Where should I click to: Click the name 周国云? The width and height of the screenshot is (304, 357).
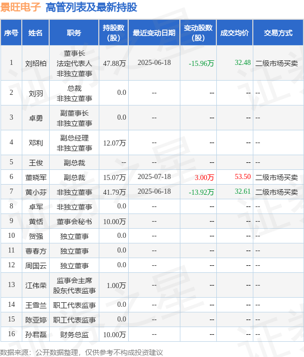click(x=36, y=266)
